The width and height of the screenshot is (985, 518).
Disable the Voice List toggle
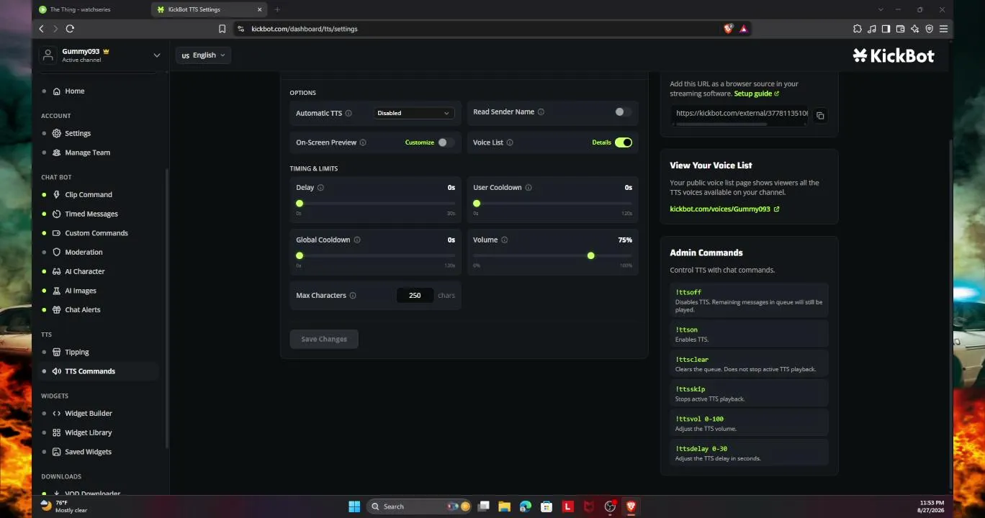point(624,142)
